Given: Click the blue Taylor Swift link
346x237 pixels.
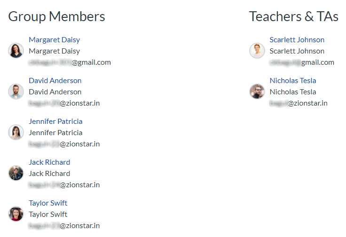Looking at the screenshot, I should pyautogui.click(x=48, y=203).
